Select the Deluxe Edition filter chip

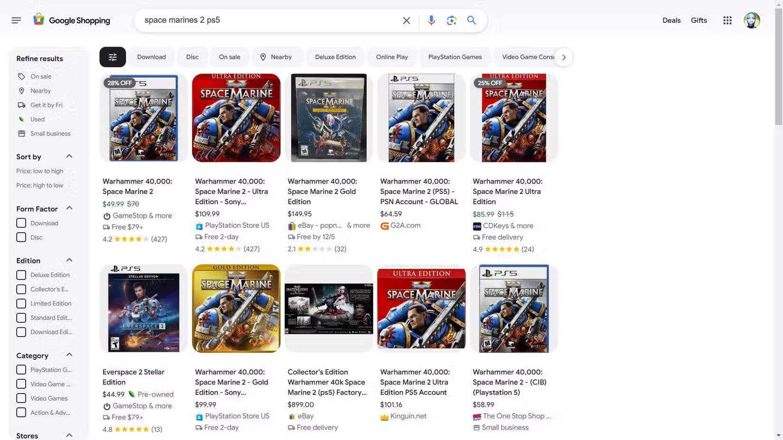(x=335, y=57)
